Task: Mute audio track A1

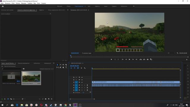Action: 82,85
